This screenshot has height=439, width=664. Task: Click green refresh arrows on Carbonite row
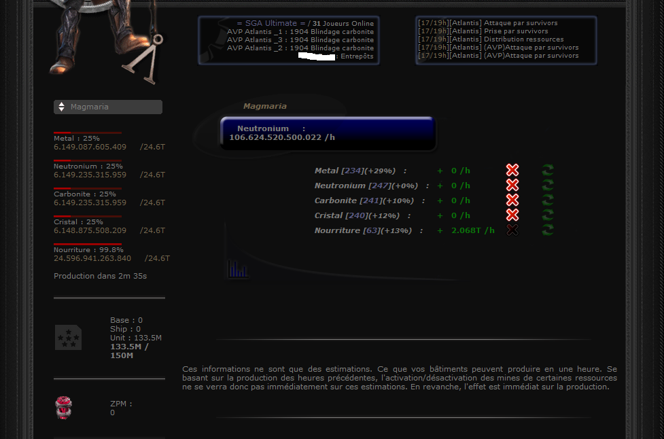pos(548,200)
